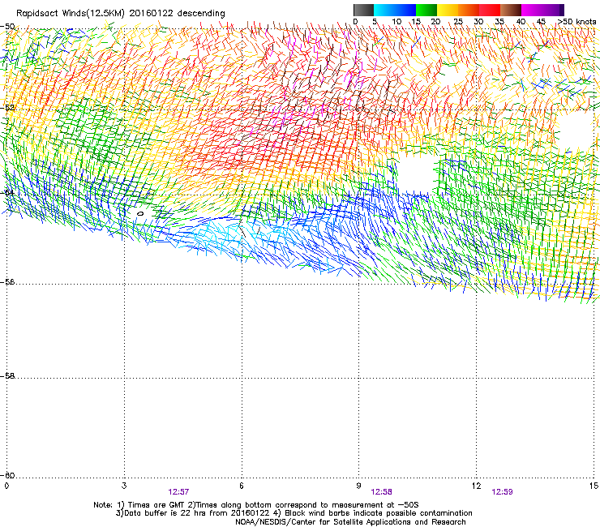Click the purple time label 12:58
Image resolution: width=600 pixels, height=527 pixels.
(x=382, y=492)
